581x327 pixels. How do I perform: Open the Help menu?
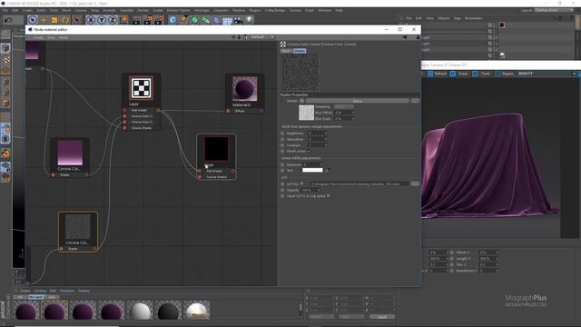tap(339, 10)
